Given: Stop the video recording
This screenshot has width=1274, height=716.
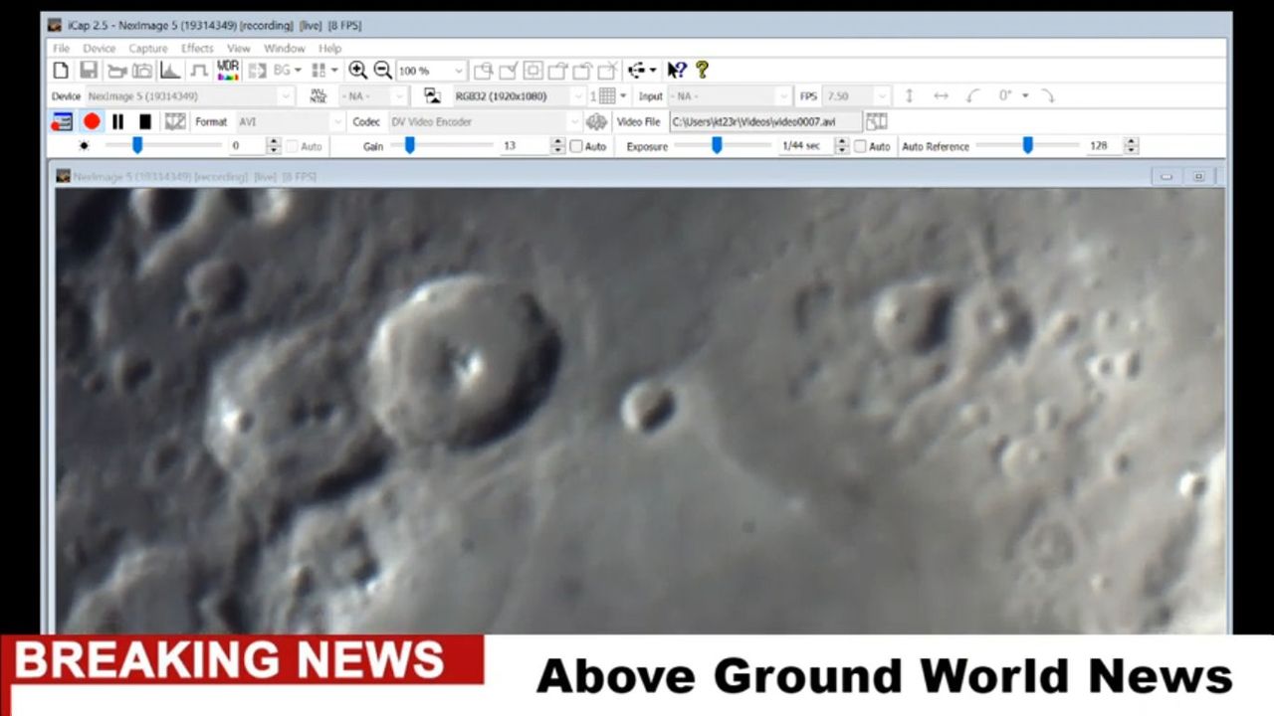Looking at the screenshot, I should point(145,121).
